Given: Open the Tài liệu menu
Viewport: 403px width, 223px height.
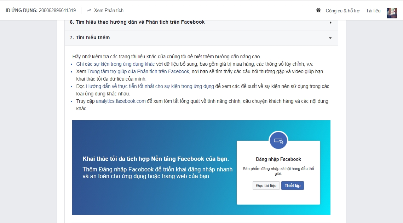Looking at the screenshot, I should [x=373, y=11].
